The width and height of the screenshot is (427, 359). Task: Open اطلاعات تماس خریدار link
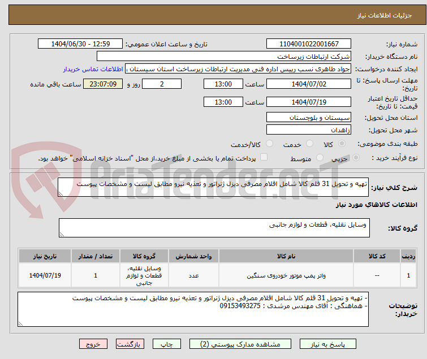coord(93,69)
